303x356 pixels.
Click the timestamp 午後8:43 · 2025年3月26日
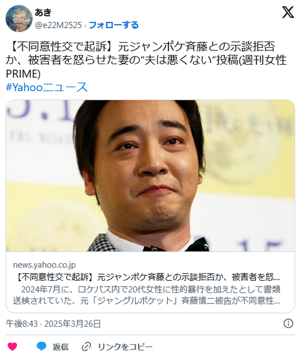pyautogui.click(x=53, y=323)
